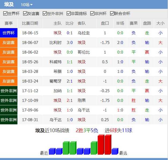The height and width of the screenshot is (160, 168).
Task: Toggle the 联合会杯 filter checkbox
Action: [112, 14]
